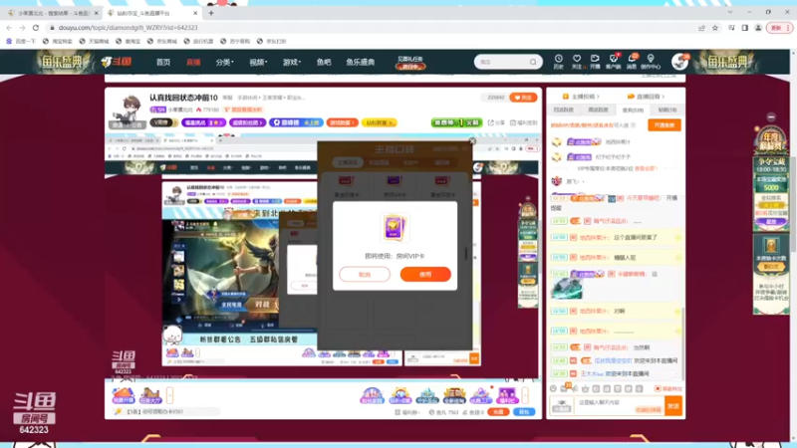Click the 取消 cancel button in the dialog

point(365,275)
